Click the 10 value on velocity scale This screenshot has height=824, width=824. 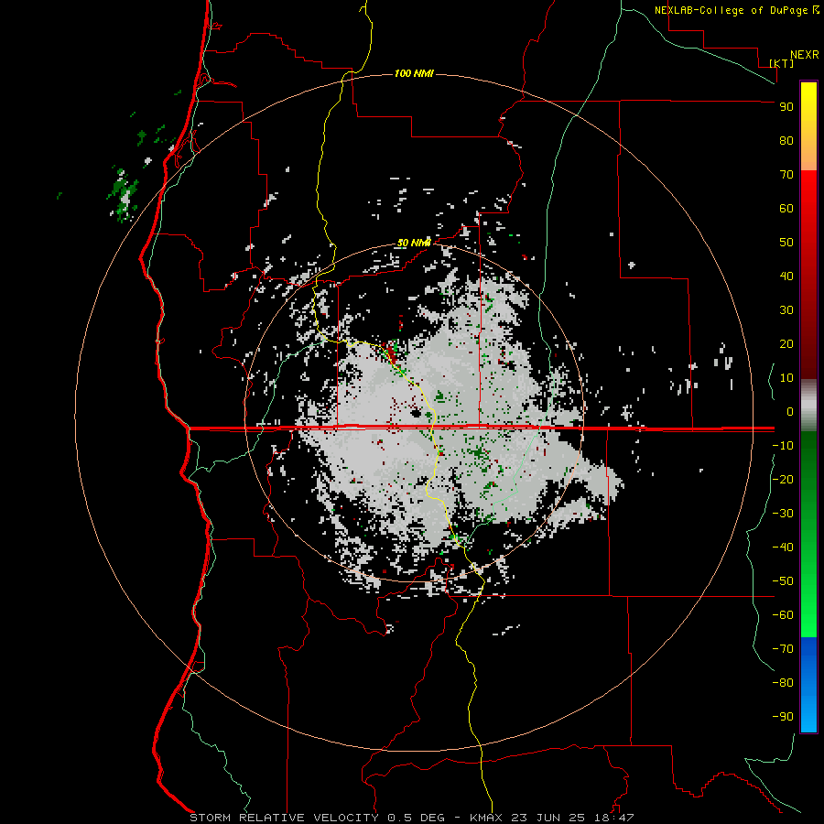coord(786,378)
